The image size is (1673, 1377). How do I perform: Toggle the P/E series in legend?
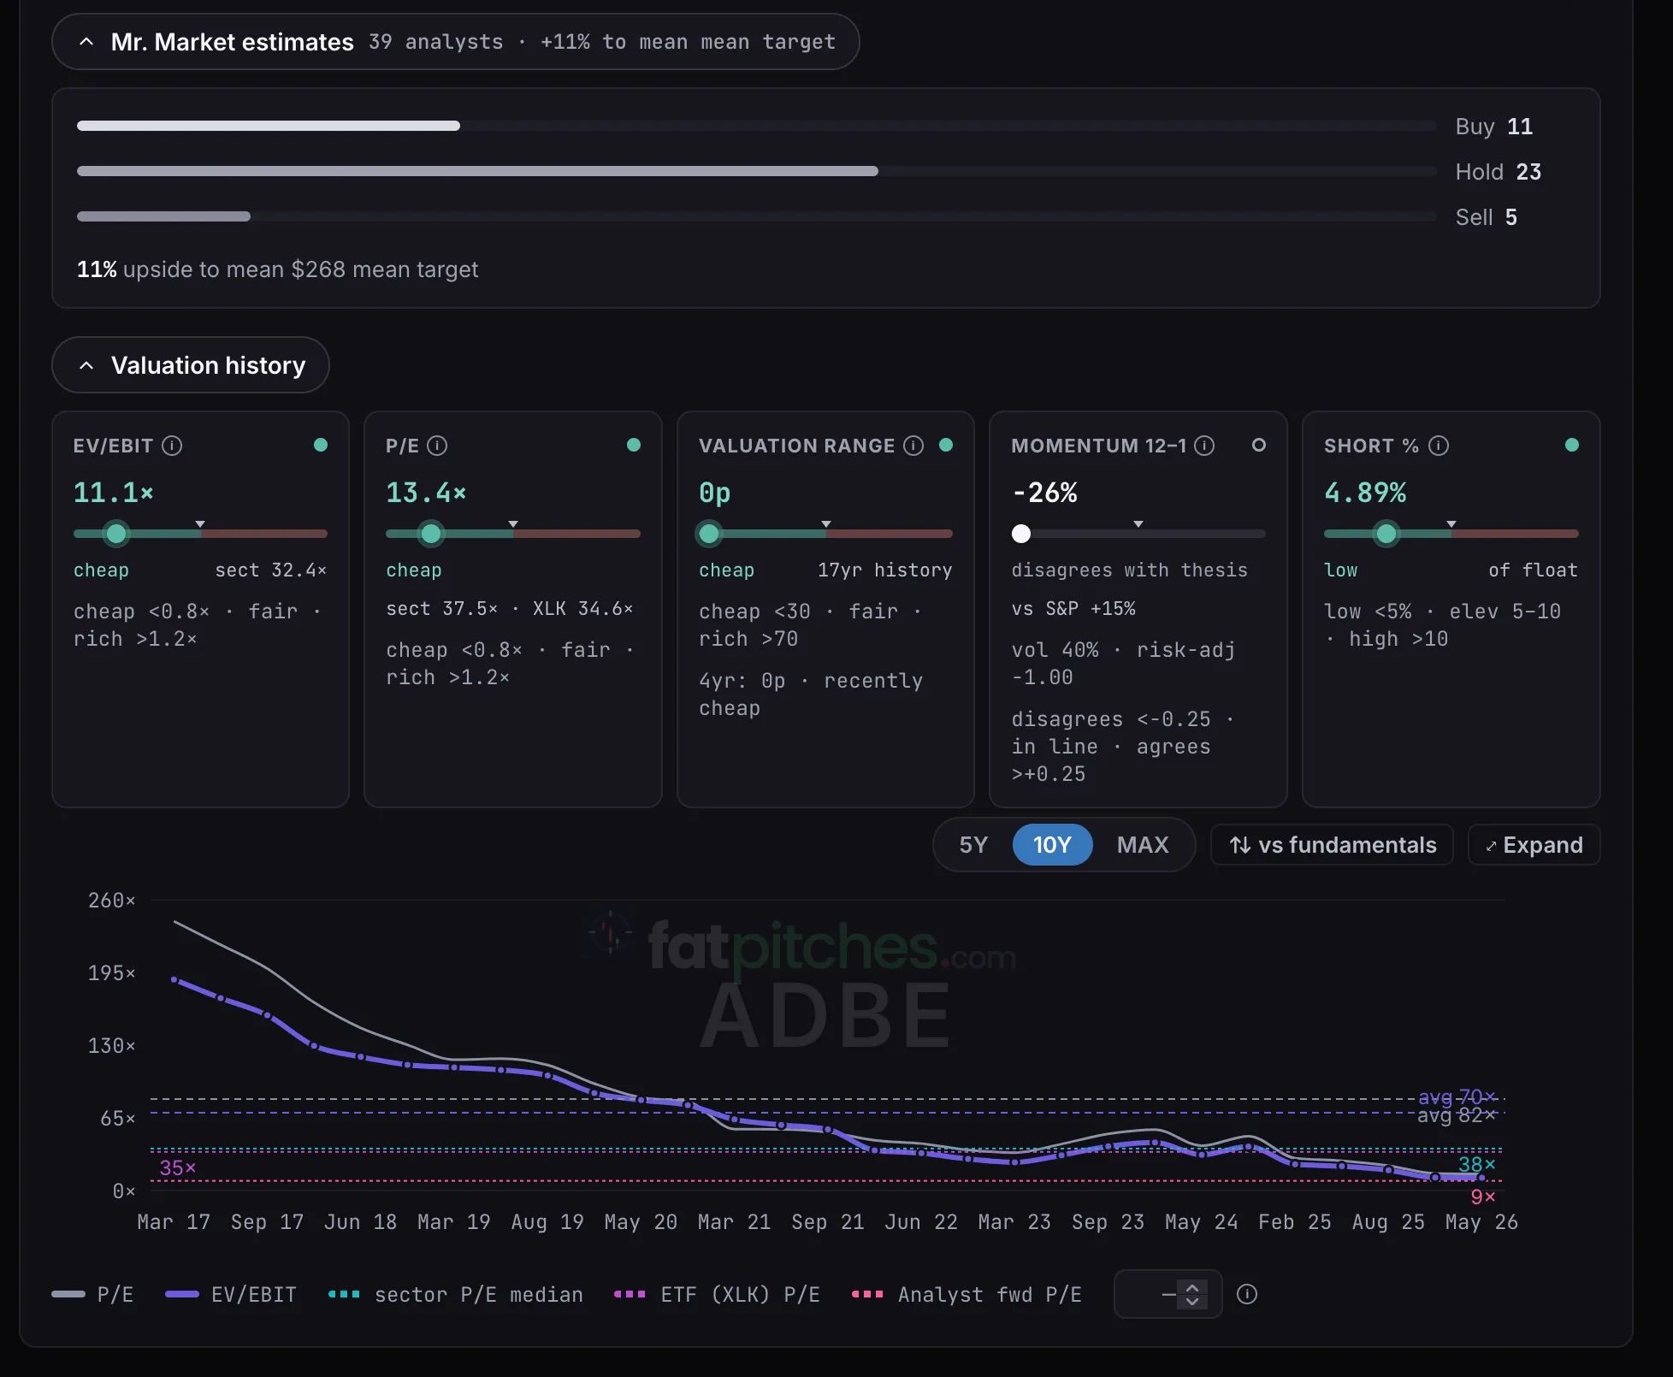pos(92,1295)
